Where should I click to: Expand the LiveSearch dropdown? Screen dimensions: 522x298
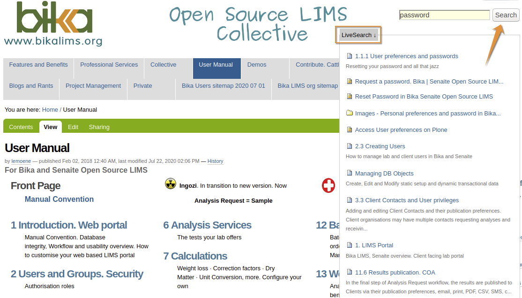(x=358, y=35)
